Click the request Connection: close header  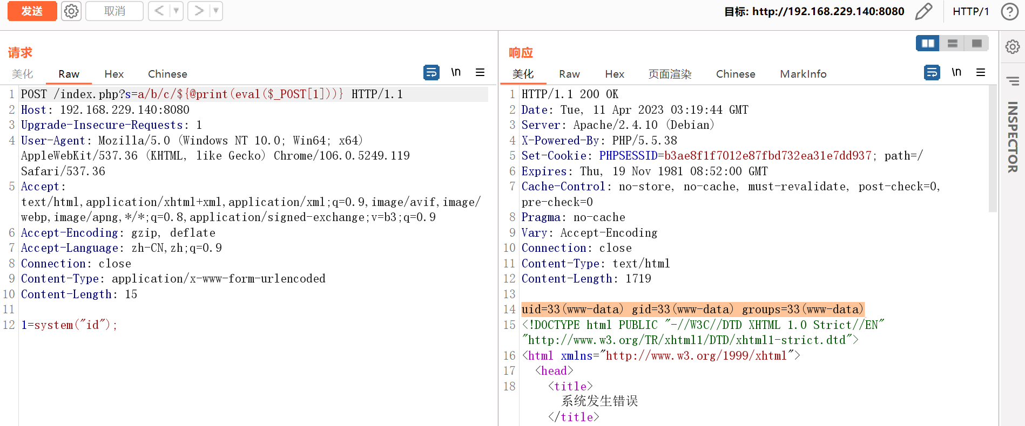click(x=76, y=263)
